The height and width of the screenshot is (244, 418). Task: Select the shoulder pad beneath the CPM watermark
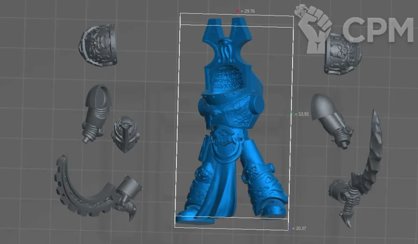343,55
